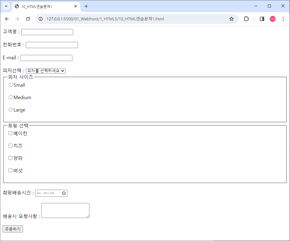
Task: Focus the 전화번호 input field
Action: (52, 45)
